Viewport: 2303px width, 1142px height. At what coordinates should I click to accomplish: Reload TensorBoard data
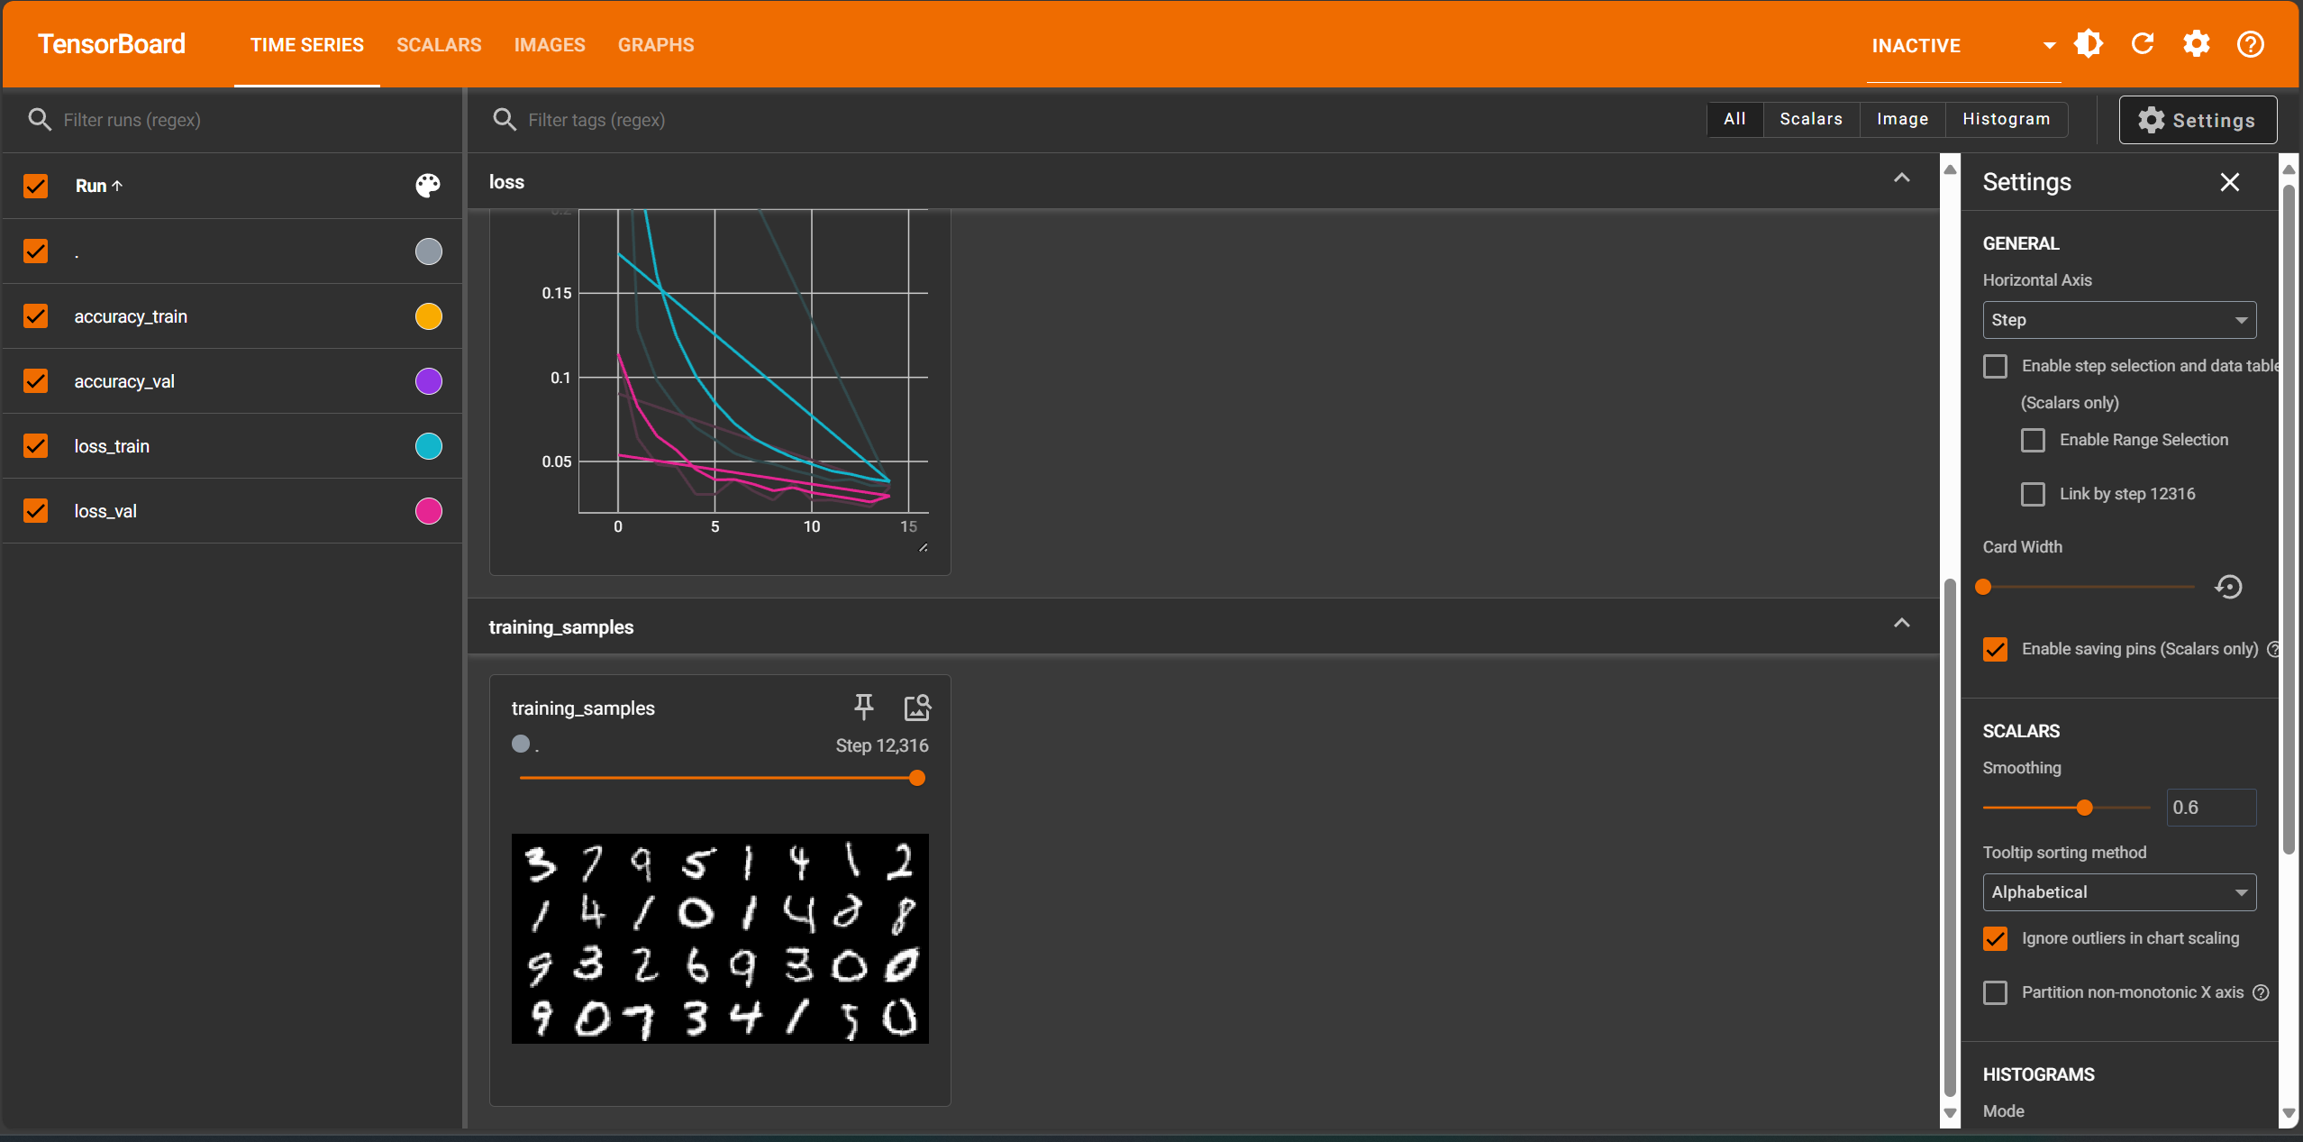click(x=2143, y=43)
